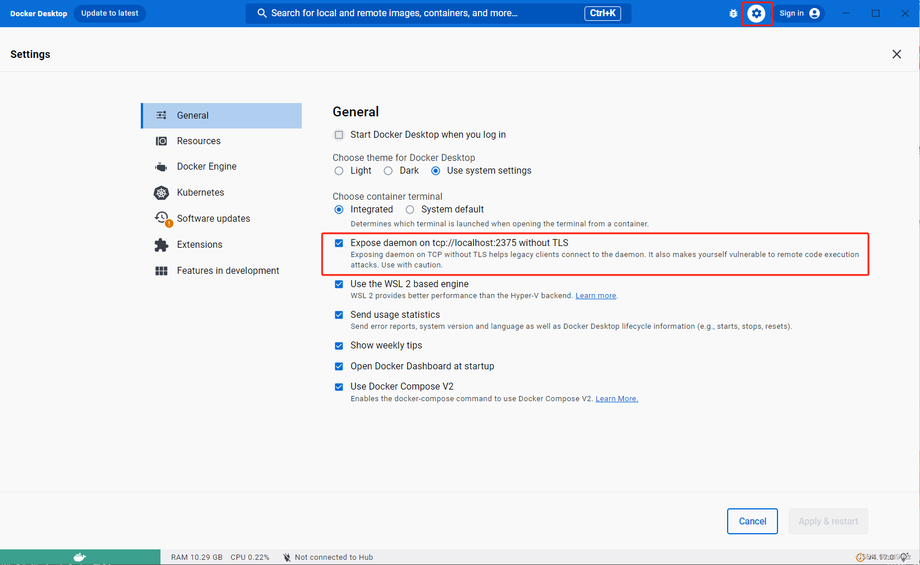Click the RAM 10.29 GB status text
This screenshot has height=565, width=920.
click(x=196, y=557)
